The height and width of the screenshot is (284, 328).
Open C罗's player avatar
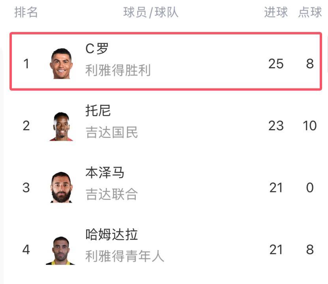pos(61,64)
